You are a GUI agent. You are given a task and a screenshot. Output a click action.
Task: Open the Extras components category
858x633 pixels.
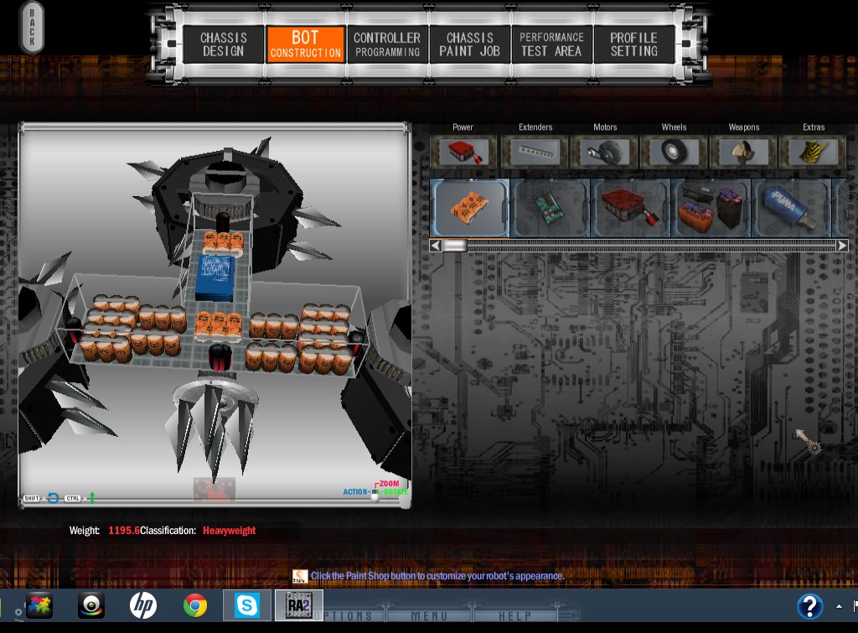[x=813, y=151]
